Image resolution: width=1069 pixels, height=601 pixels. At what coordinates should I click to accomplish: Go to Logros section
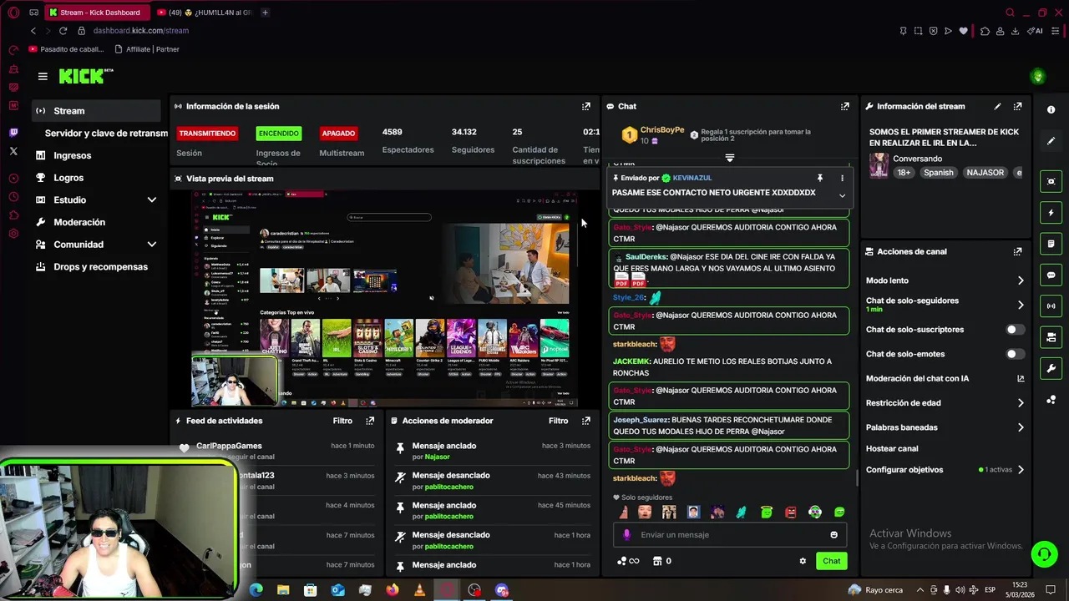(68, 178)
